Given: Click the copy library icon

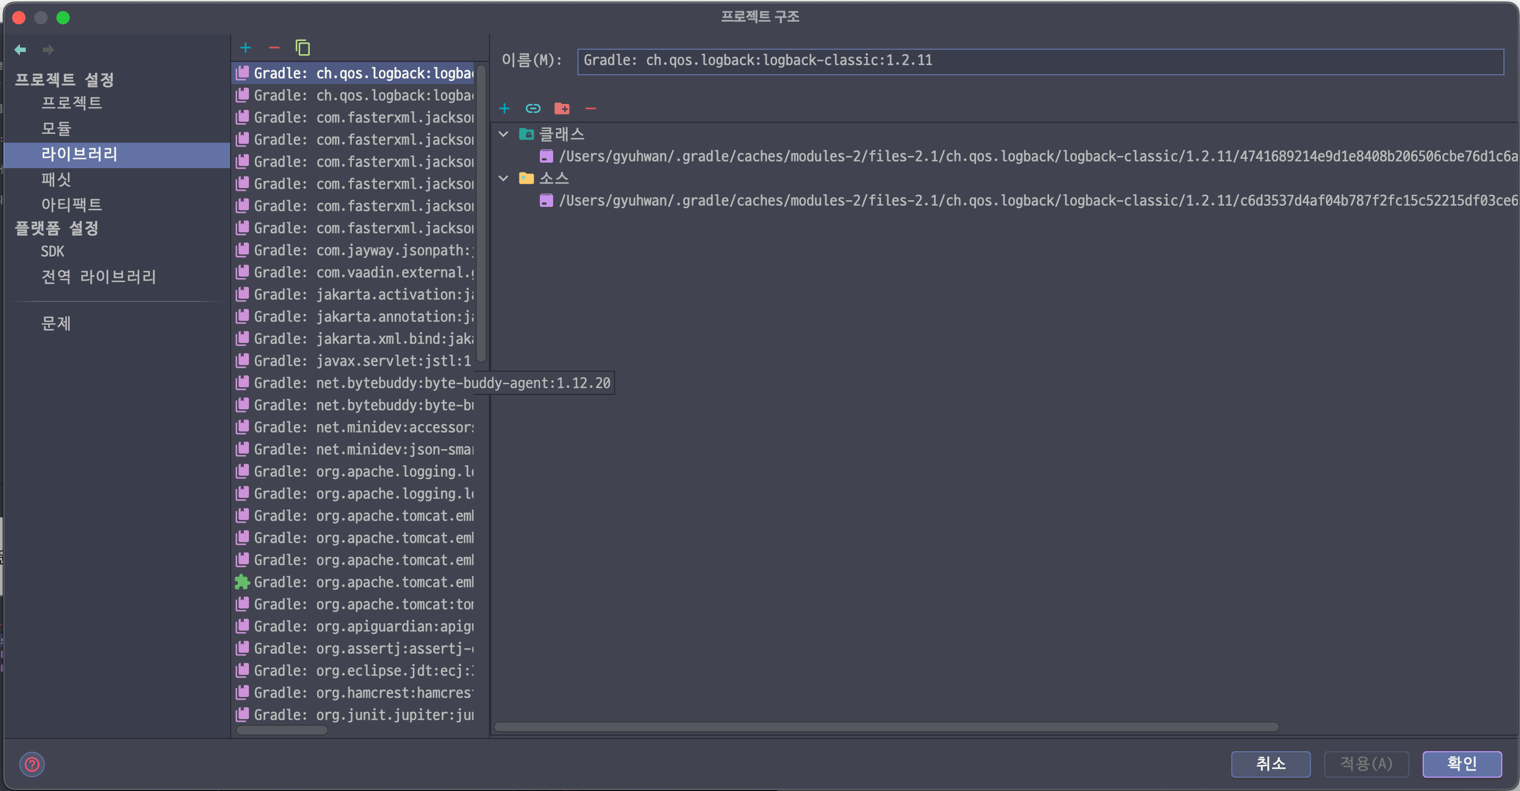Looking at the screenshot, I should pos(303,48).
